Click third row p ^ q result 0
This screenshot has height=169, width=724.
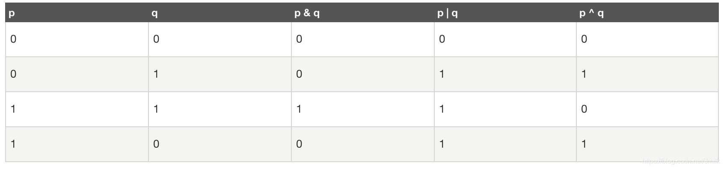(x=584, y=109)
